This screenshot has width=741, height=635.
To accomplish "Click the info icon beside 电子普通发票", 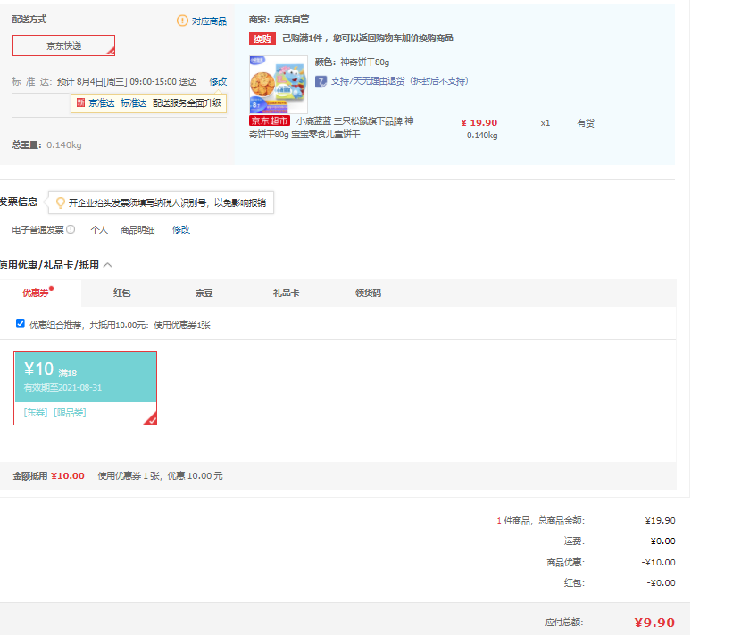I will tap(71, 229).
